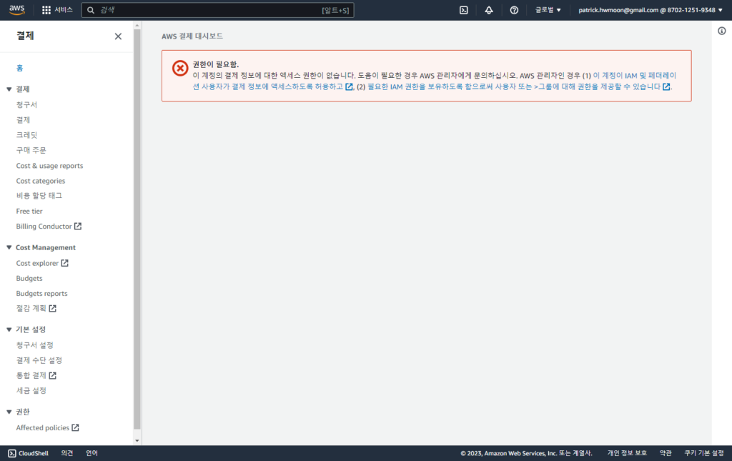Open 약관 terms footer link
Screen dimensions: 732x461
click(666, 454)
